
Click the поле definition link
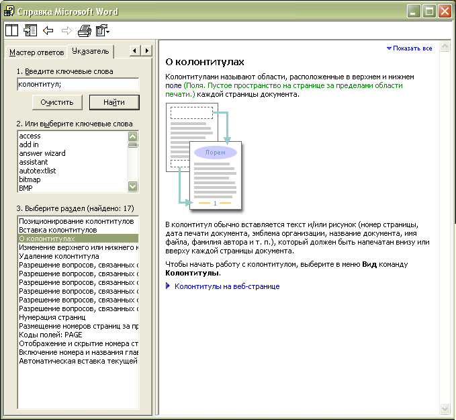click(x=173, y=85)
